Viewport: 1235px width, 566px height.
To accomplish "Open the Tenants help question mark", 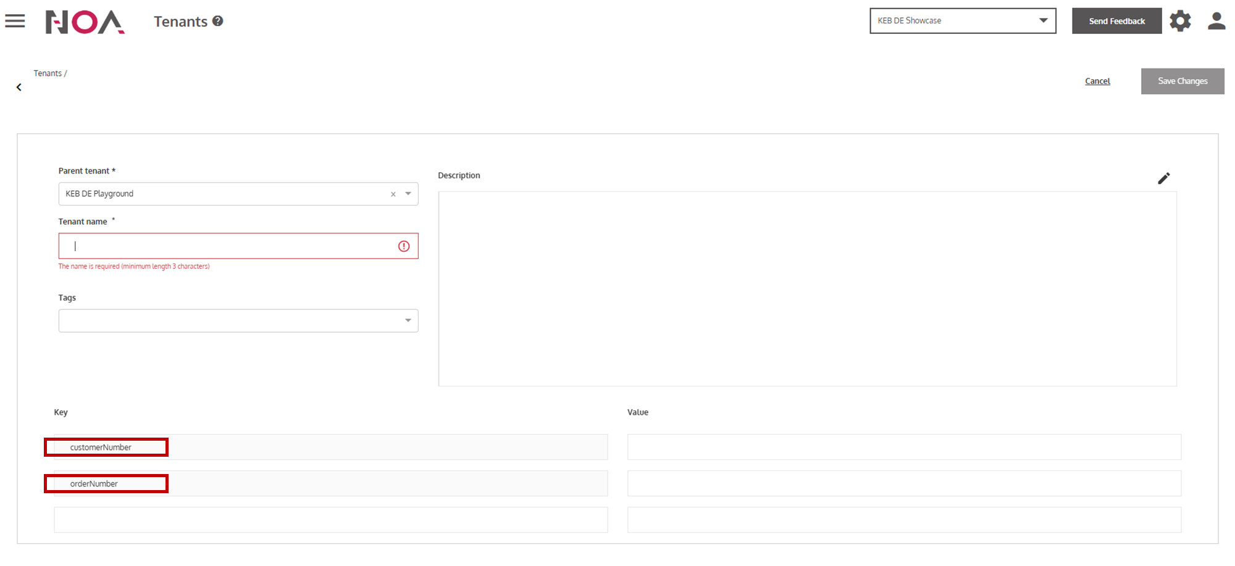I will pos(217,21).
